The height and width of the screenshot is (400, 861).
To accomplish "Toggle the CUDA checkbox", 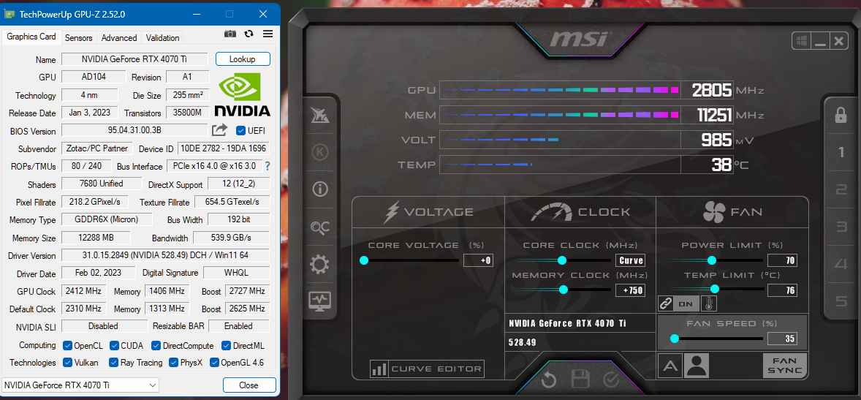I will tap(114, 346).
